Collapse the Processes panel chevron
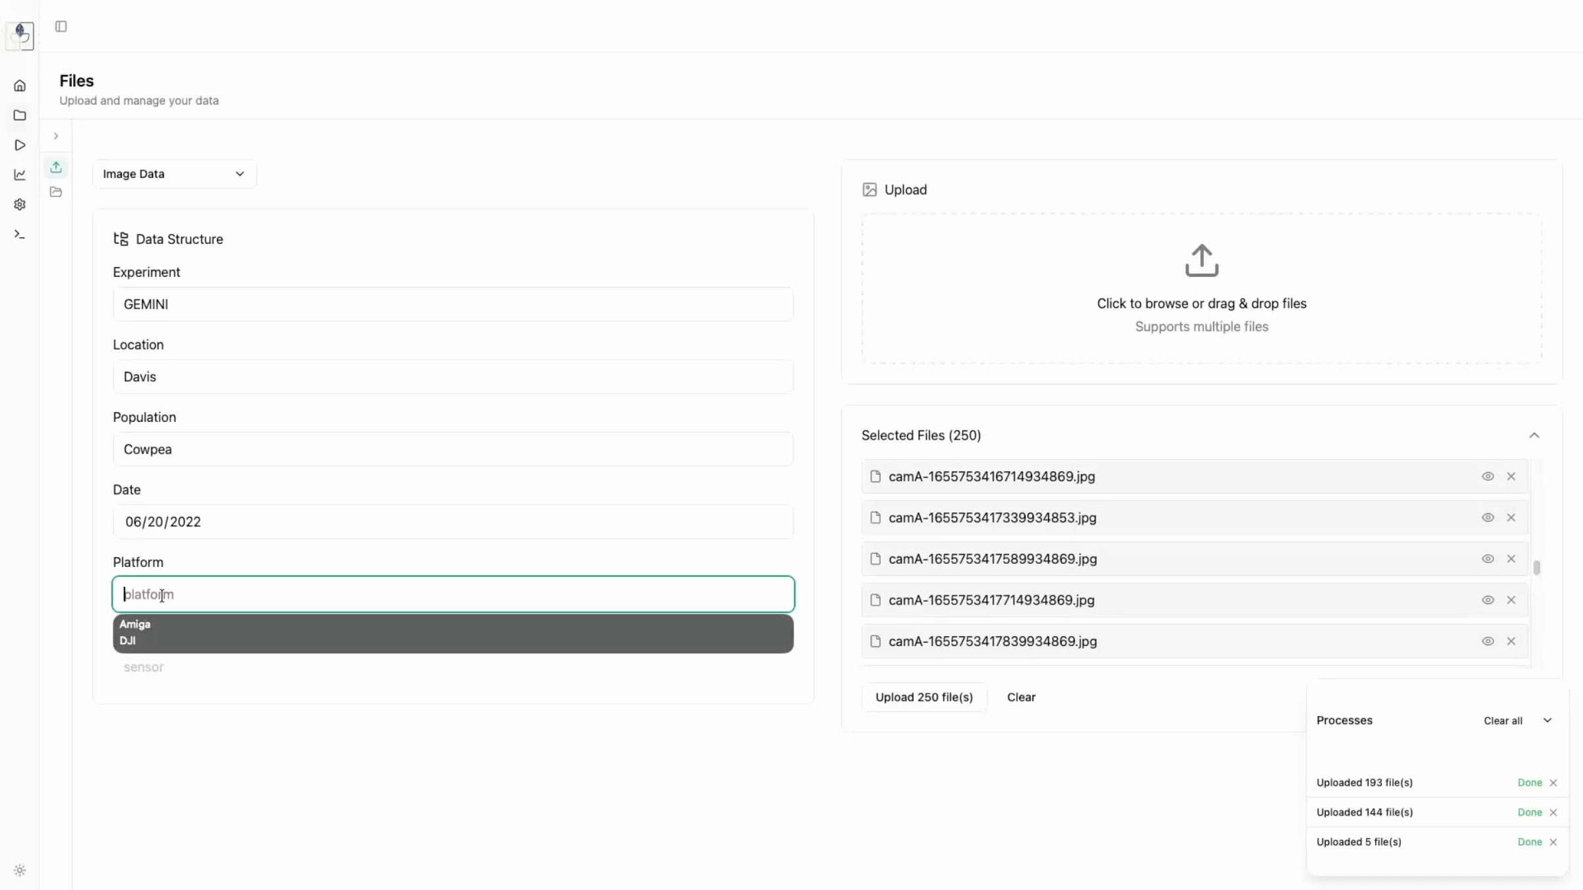The image size is (1583, 890). click(1547, 720)
